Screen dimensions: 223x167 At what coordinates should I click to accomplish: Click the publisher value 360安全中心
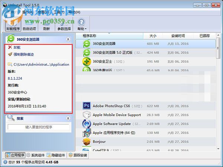click(x=17, y=92)
